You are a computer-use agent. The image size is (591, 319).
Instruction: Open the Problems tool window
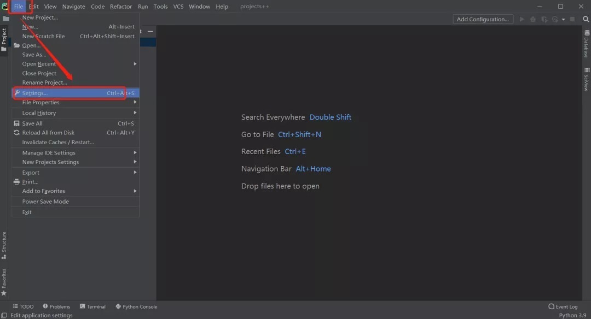click(56, 306)
